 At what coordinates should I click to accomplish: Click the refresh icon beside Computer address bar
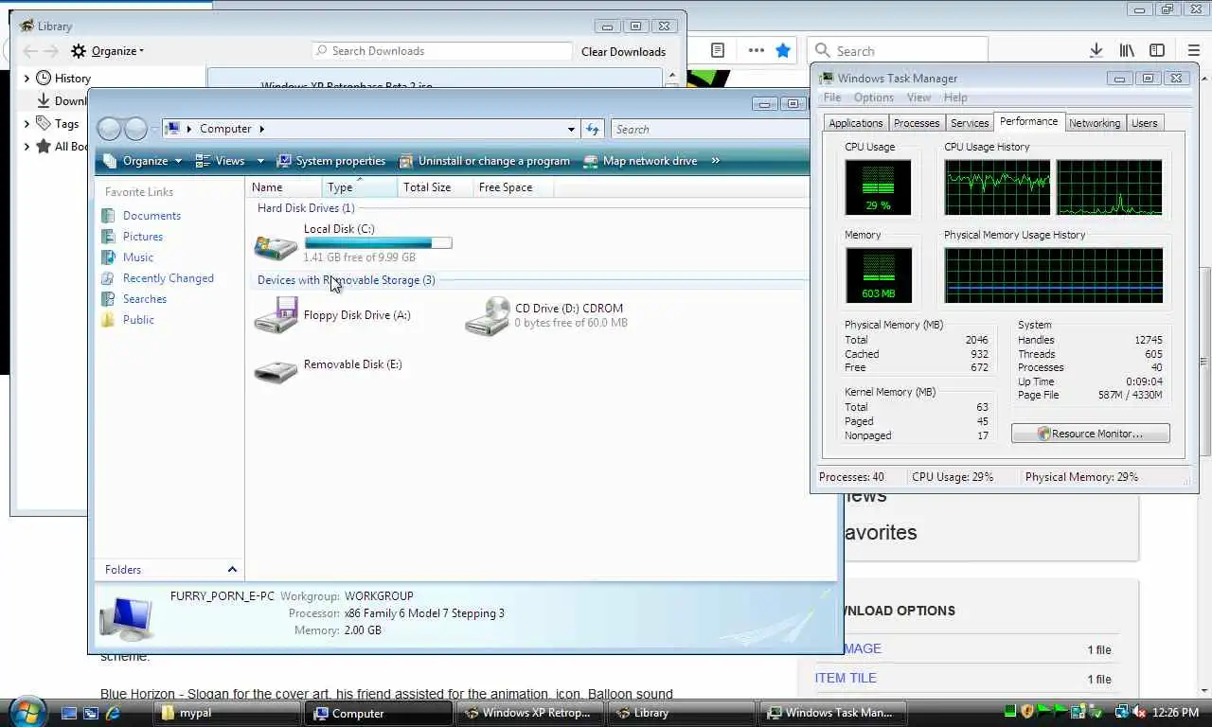(x=593, y=129)
